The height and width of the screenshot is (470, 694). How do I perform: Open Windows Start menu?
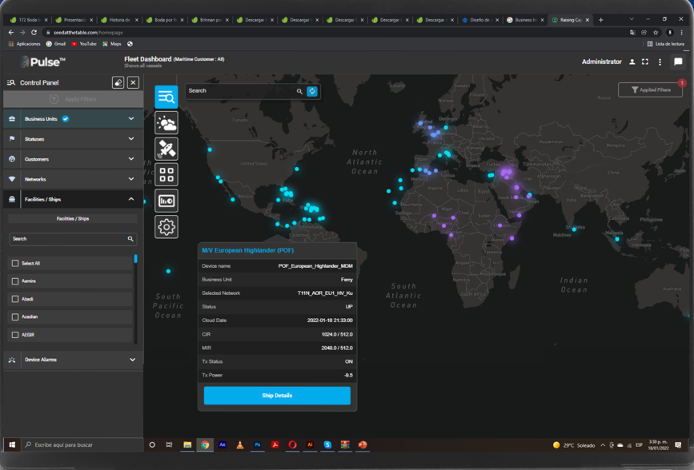tap(12, 444)
